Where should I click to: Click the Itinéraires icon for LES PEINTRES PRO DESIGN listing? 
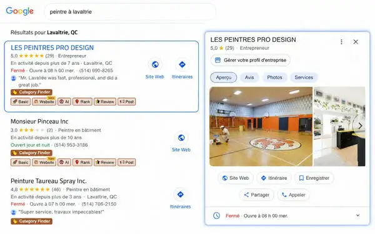click(x=182, y=64)
